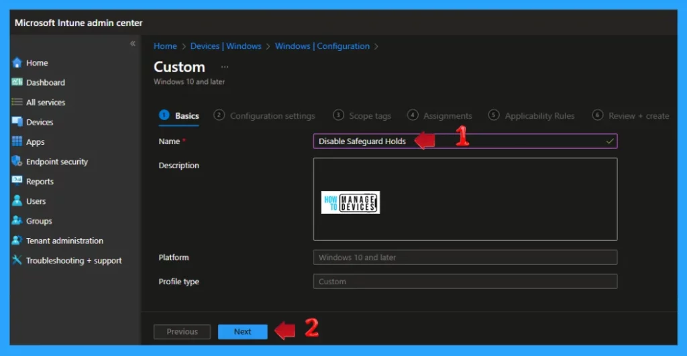Open Reports in the sidebar

[40, 181]
